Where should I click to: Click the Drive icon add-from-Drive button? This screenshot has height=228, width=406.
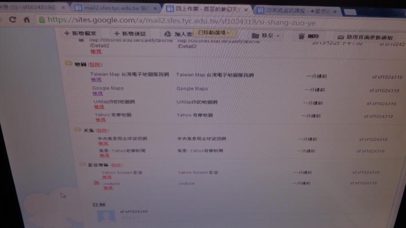[168, 34]
